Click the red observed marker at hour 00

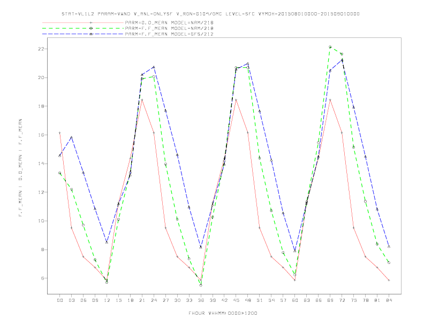tap(60, 133)
